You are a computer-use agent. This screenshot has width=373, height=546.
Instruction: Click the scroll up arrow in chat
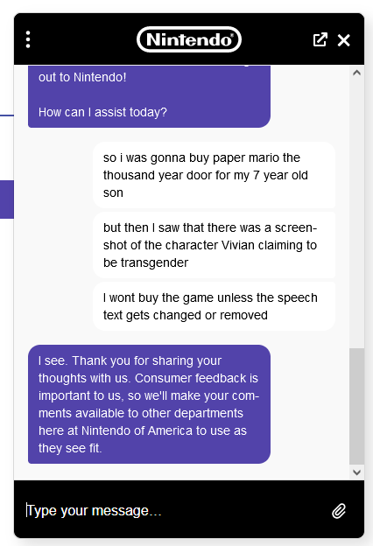click(x=356, y=73)
